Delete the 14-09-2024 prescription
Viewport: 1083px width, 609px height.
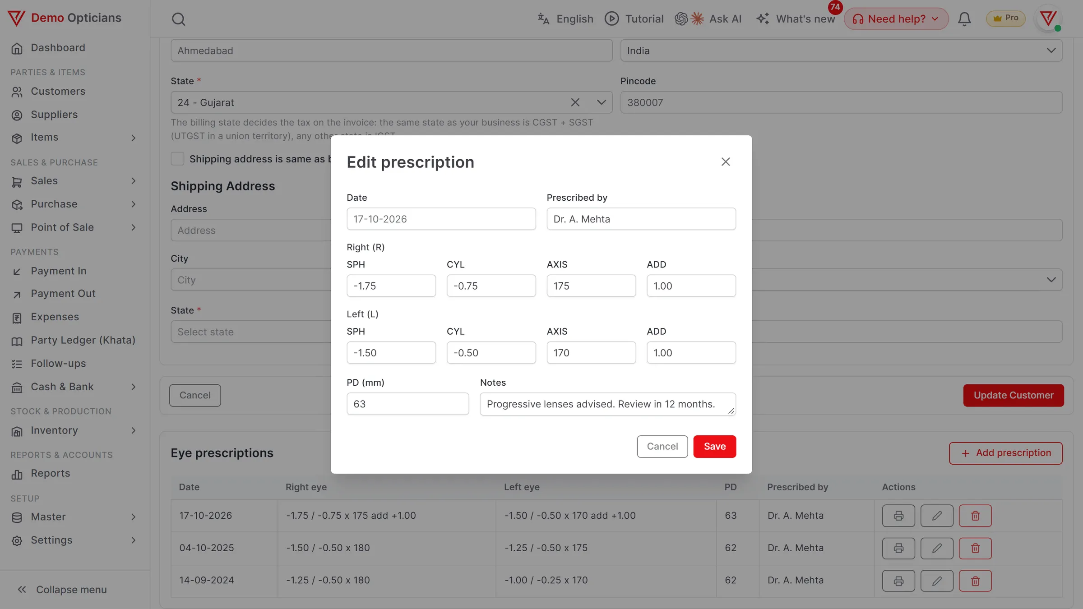975,581
